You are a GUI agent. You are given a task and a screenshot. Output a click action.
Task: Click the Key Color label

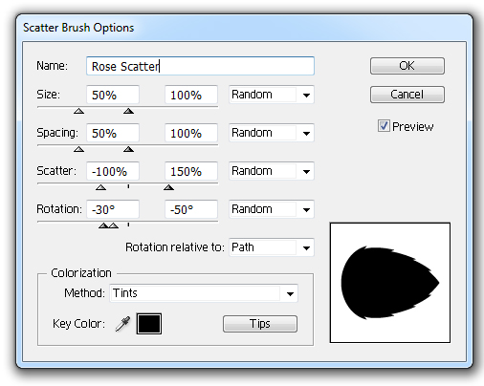(x=78, y=324)
